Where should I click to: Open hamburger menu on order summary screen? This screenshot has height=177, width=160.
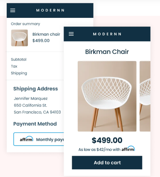pyautogui.click(x=12, y=10)
